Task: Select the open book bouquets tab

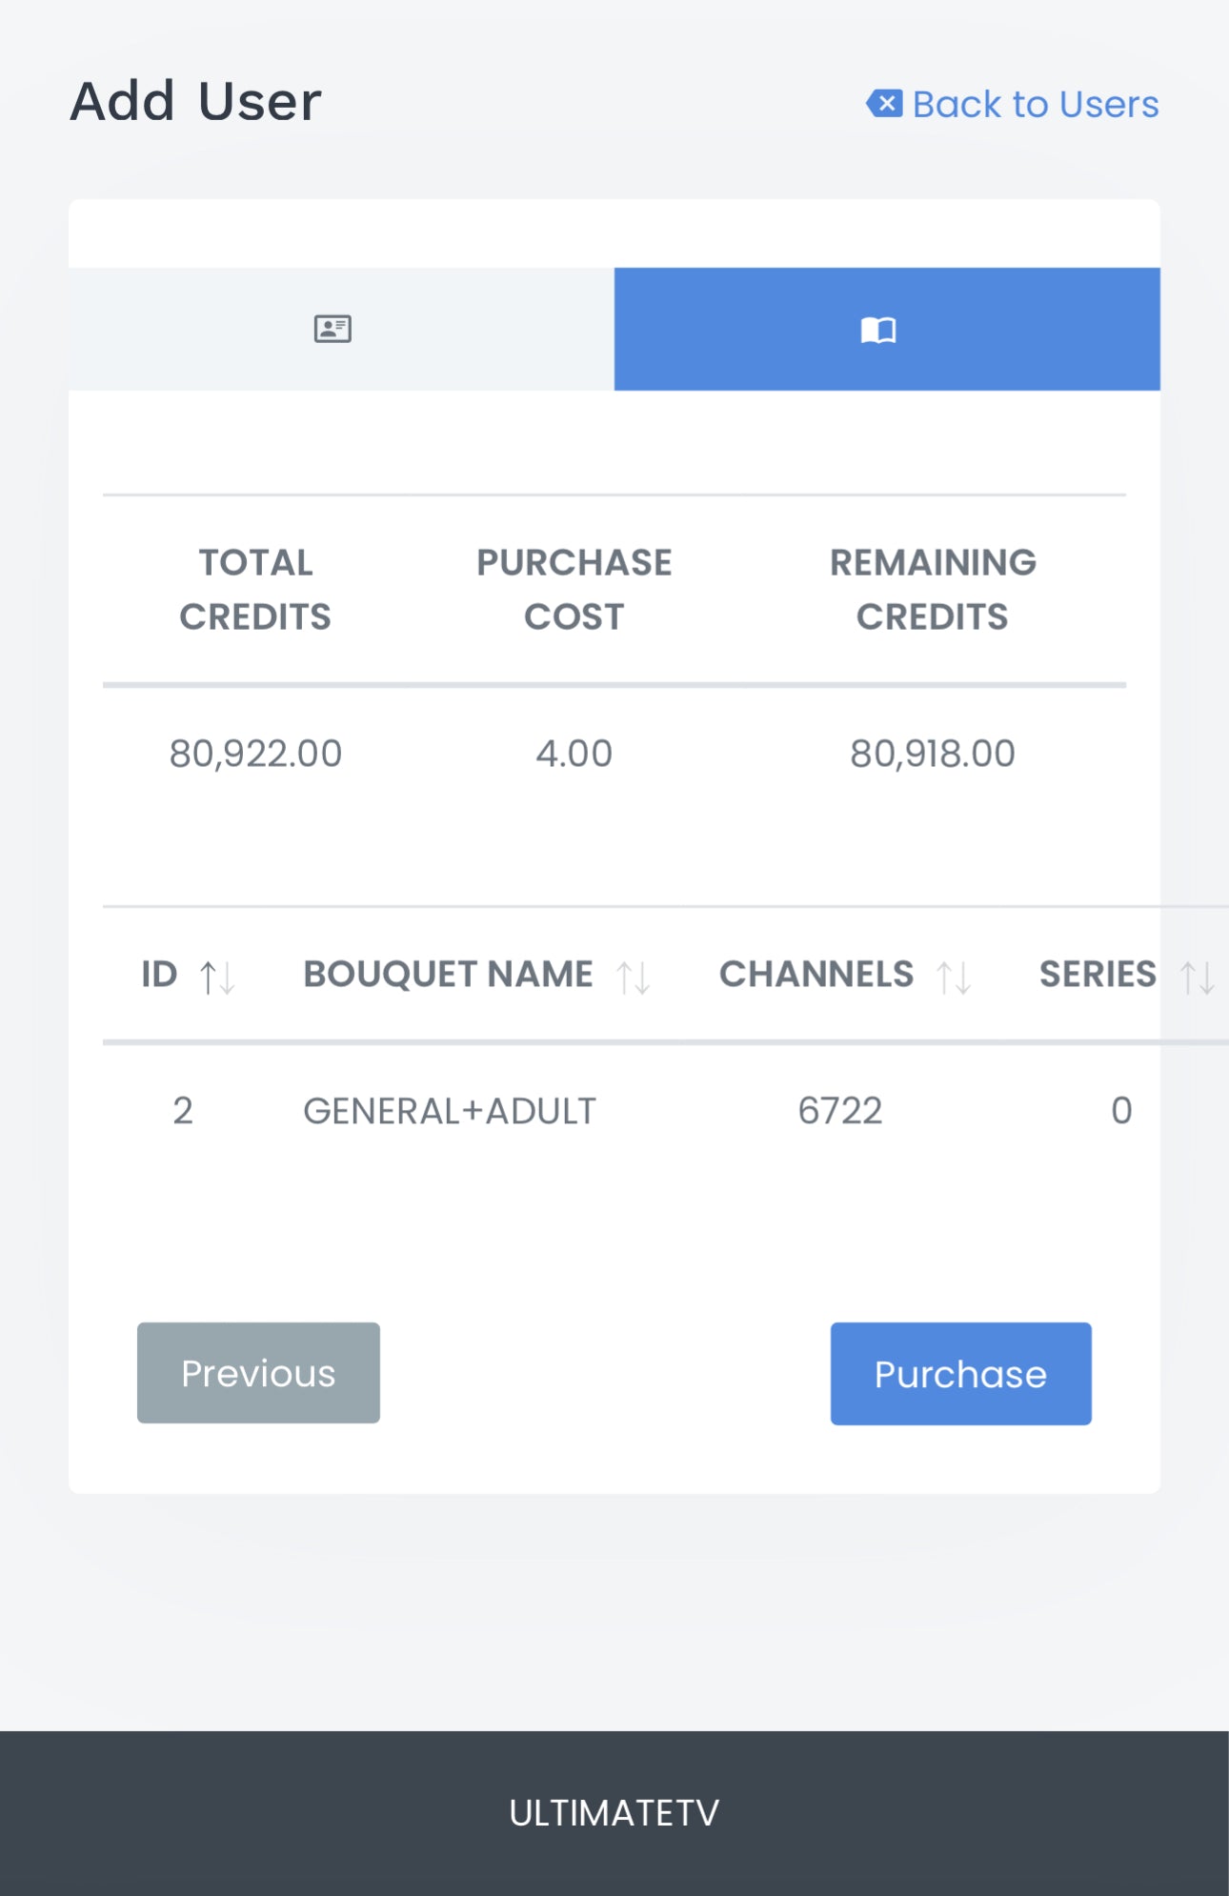Action: pos(877,330)
